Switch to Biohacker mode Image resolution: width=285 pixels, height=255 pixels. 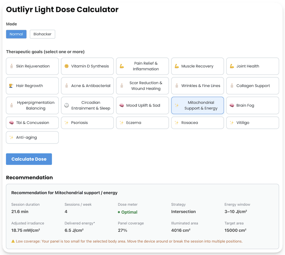[x=42, y=34]
